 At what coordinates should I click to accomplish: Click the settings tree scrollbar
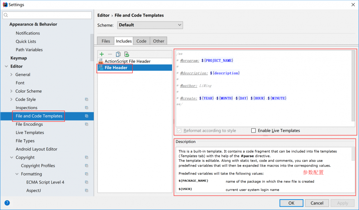click(x=92, y=47)
